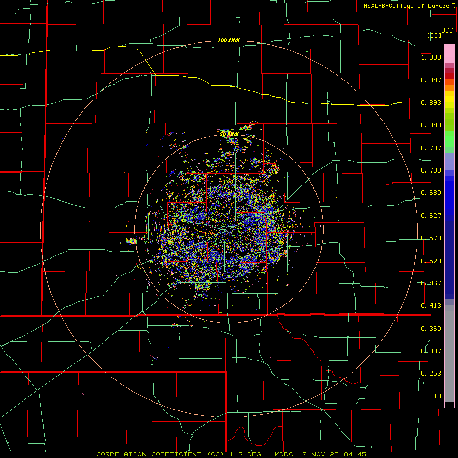Click the 1.3 DEG elevation angle text
The height and width of the screenshot is (458, 458).
244,454
